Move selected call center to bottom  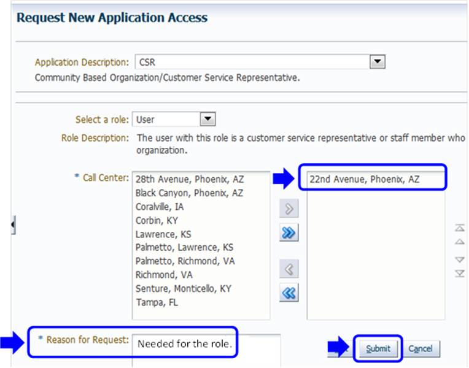pos(459,273)
